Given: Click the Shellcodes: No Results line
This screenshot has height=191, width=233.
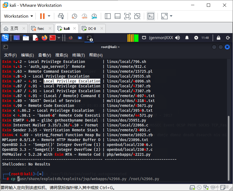Looking at the screenshot, I should 26,164.
